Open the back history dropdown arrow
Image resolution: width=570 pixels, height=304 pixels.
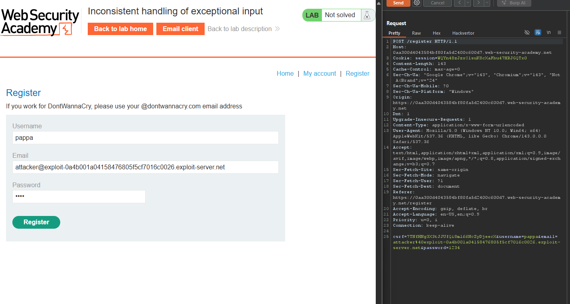pos(467,3)
